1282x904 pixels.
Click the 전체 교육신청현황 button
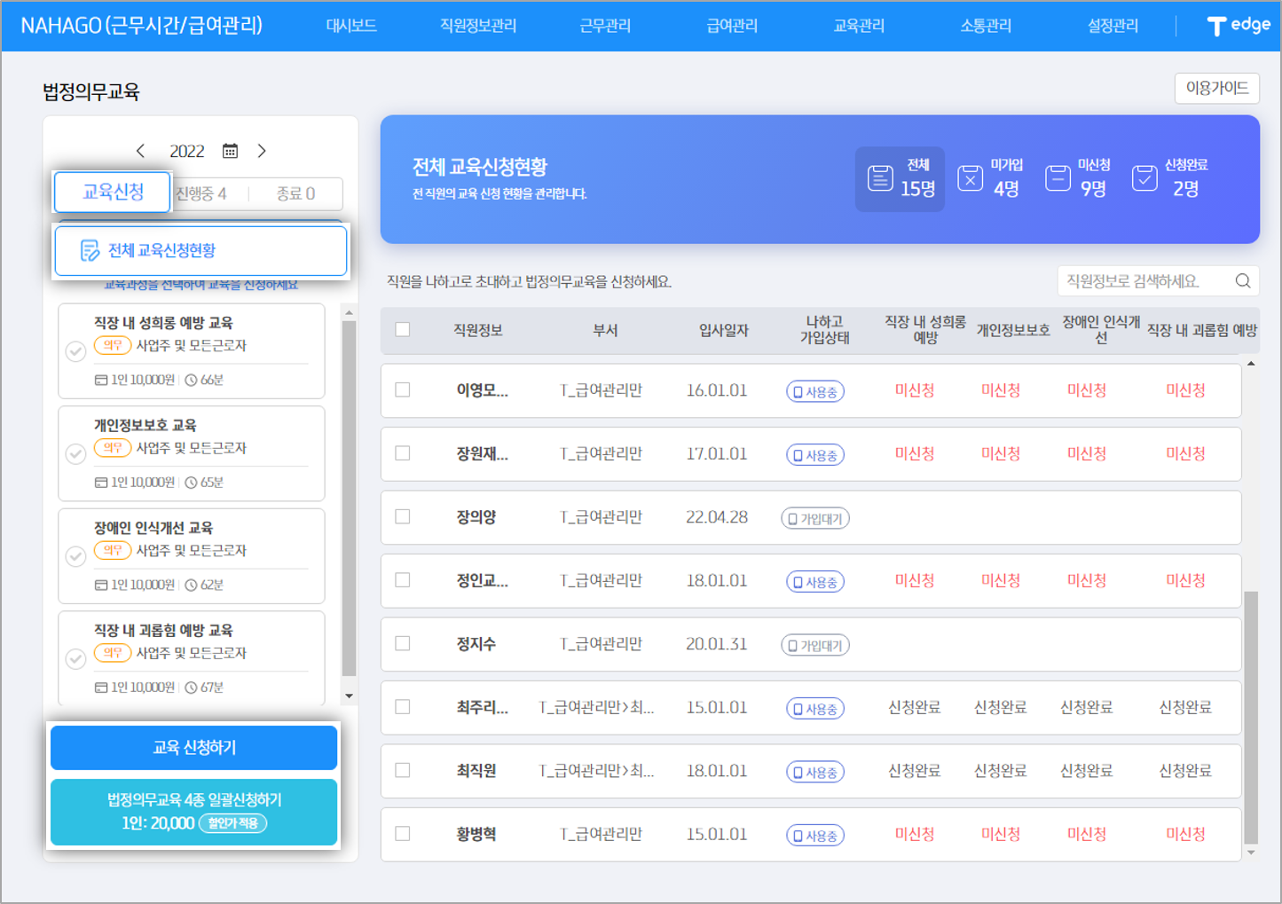(x=201, y=251)
